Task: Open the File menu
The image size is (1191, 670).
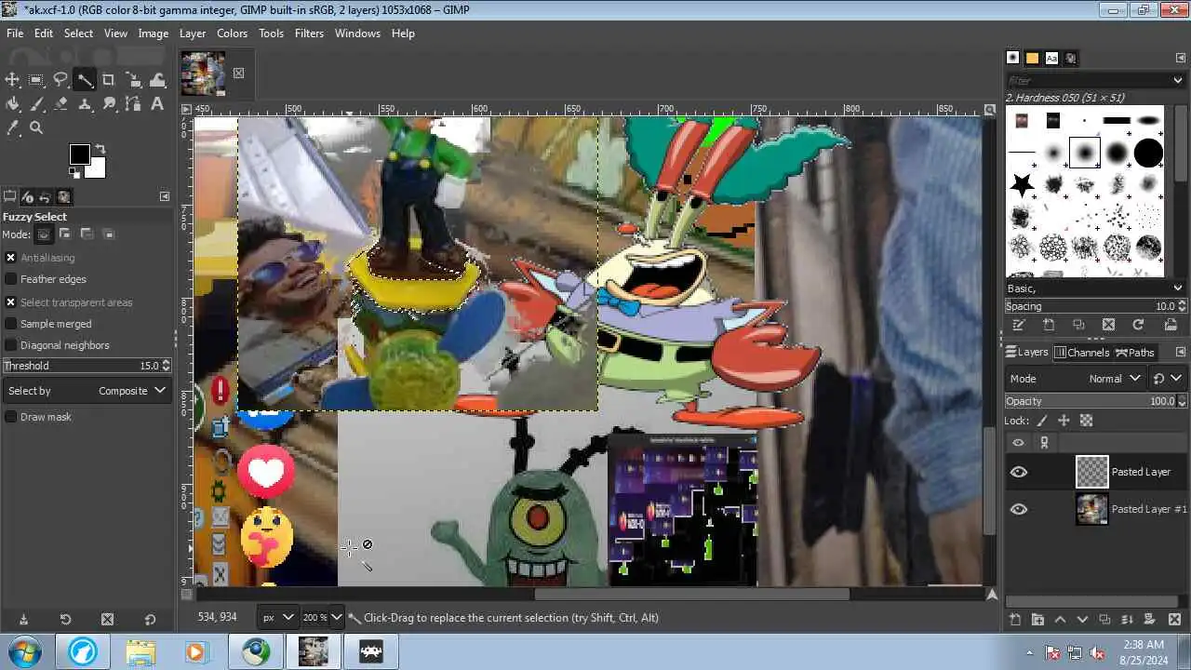Action: (15, 33)
